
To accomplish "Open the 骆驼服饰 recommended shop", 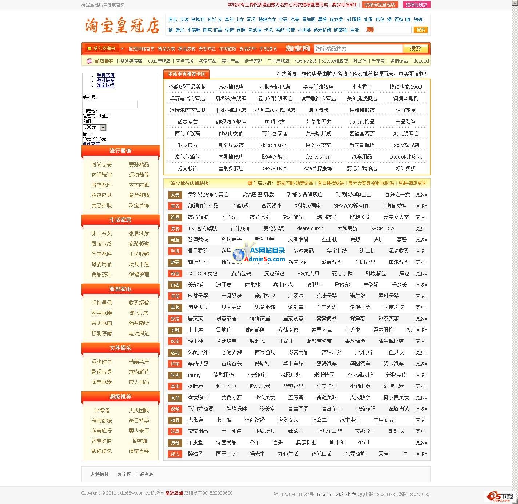I will pyautogui.click(x=187, y=168).
